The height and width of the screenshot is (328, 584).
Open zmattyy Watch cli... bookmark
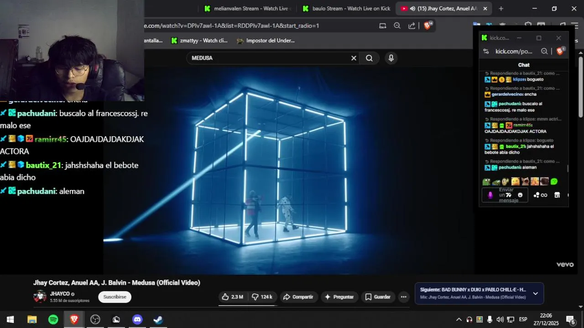pos(199,41)
